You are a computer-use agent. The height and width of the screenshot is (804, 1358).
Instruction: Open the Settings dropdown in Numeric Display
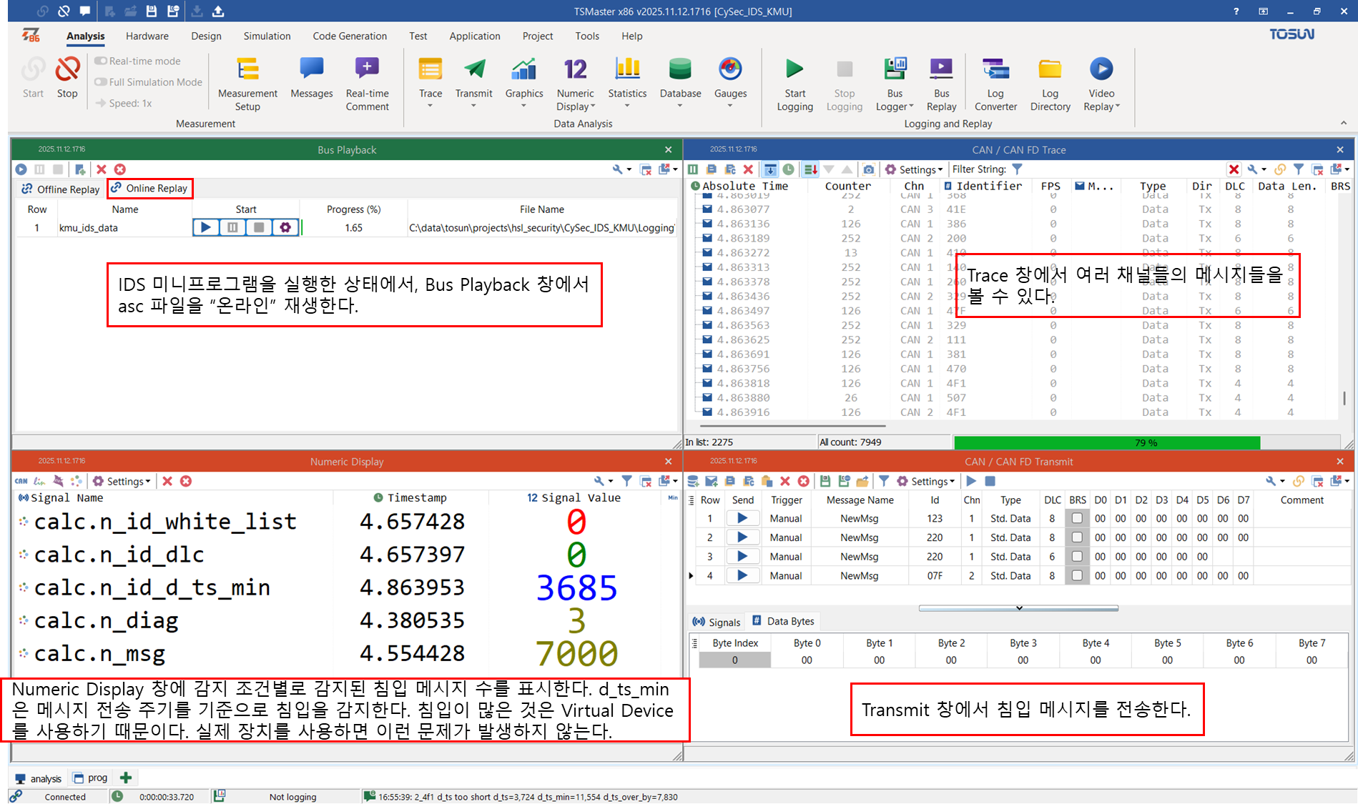[122, 481]
